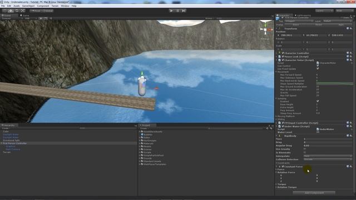Select the Scale tool in the toolbar
The width and height of the screenshot is (356, 200).
pos(23,11)
